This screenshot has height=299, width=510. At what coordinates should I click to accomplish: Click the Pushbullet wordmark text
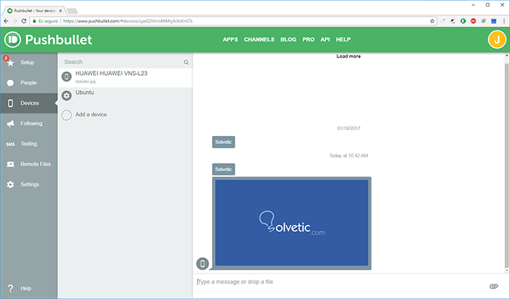click(x=58, y=39)
